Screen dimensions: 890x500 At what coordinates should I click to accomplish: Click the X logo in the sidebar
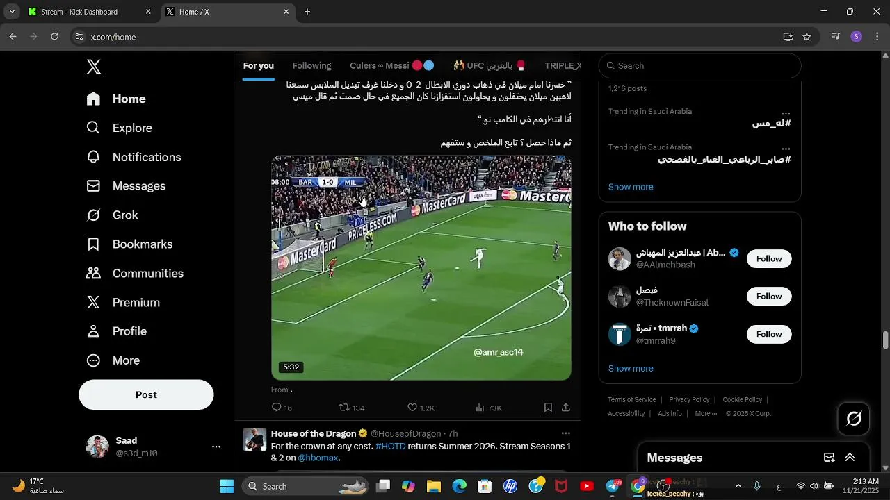[94, 67]
